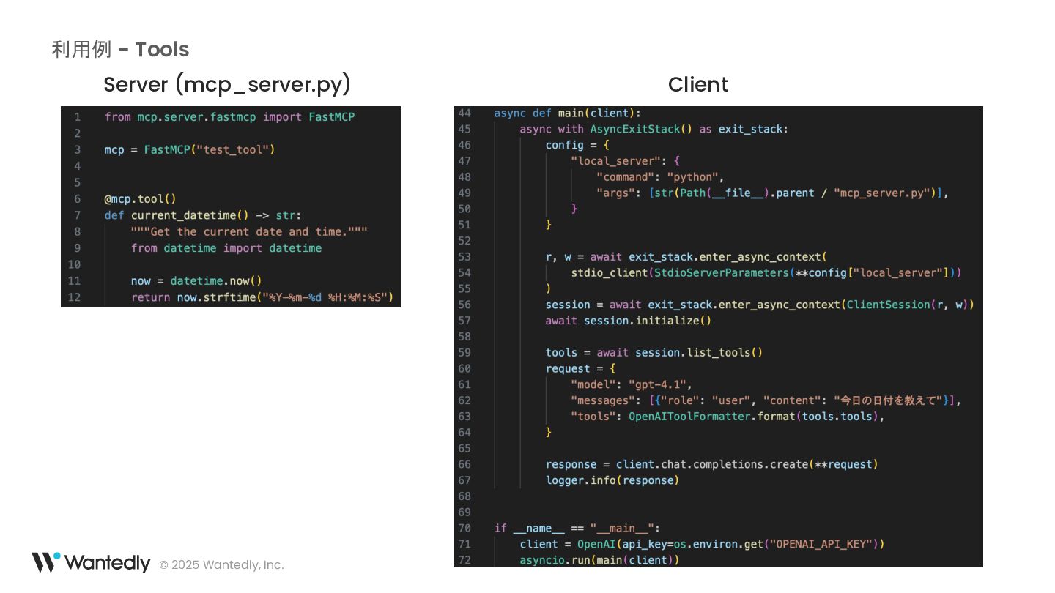Click the slide title '利用例 - Tools'
The height and width of the screenshot is (593, 1055).
pos(120,50)
